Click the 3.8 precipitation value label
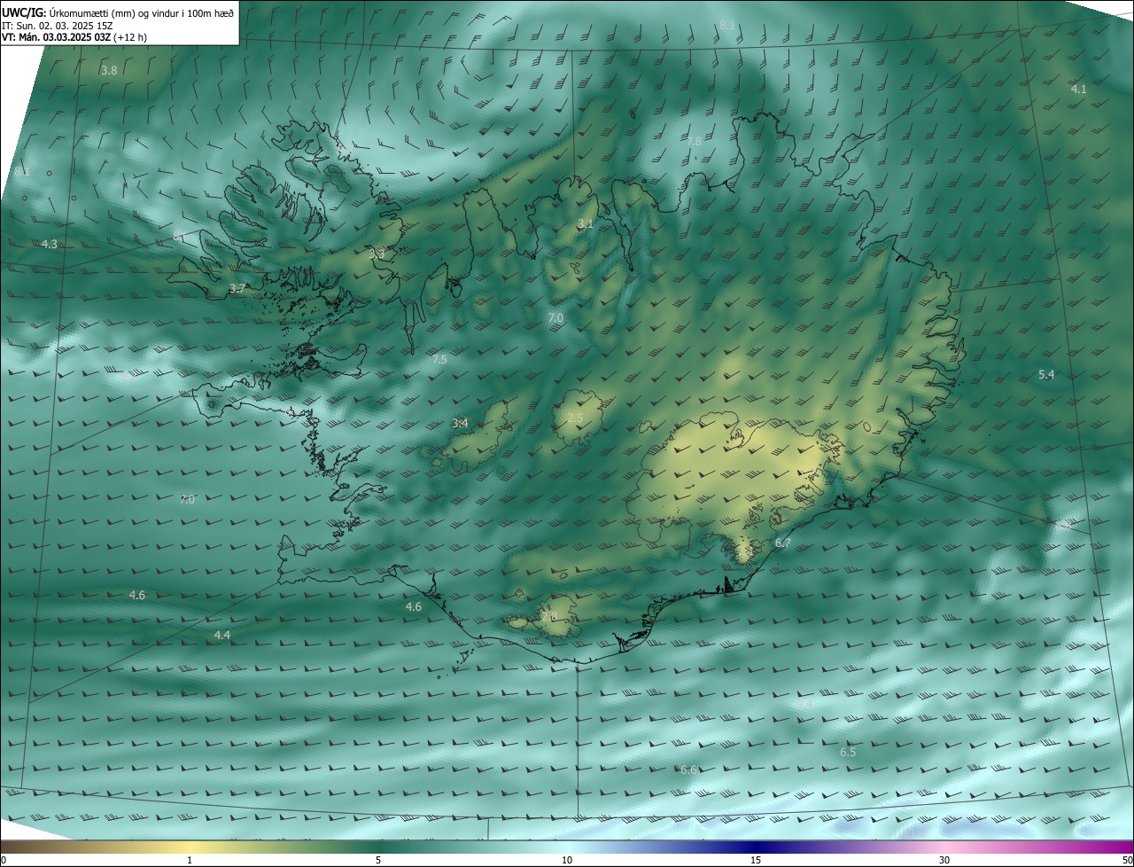The width and height of the screenshot is (1134, 867). coord(109,70)
